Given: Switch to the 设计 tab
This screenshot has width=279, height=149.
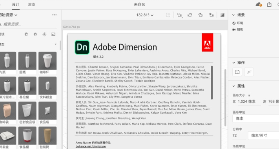Looking at the screenshot, I should pos(15,5).
